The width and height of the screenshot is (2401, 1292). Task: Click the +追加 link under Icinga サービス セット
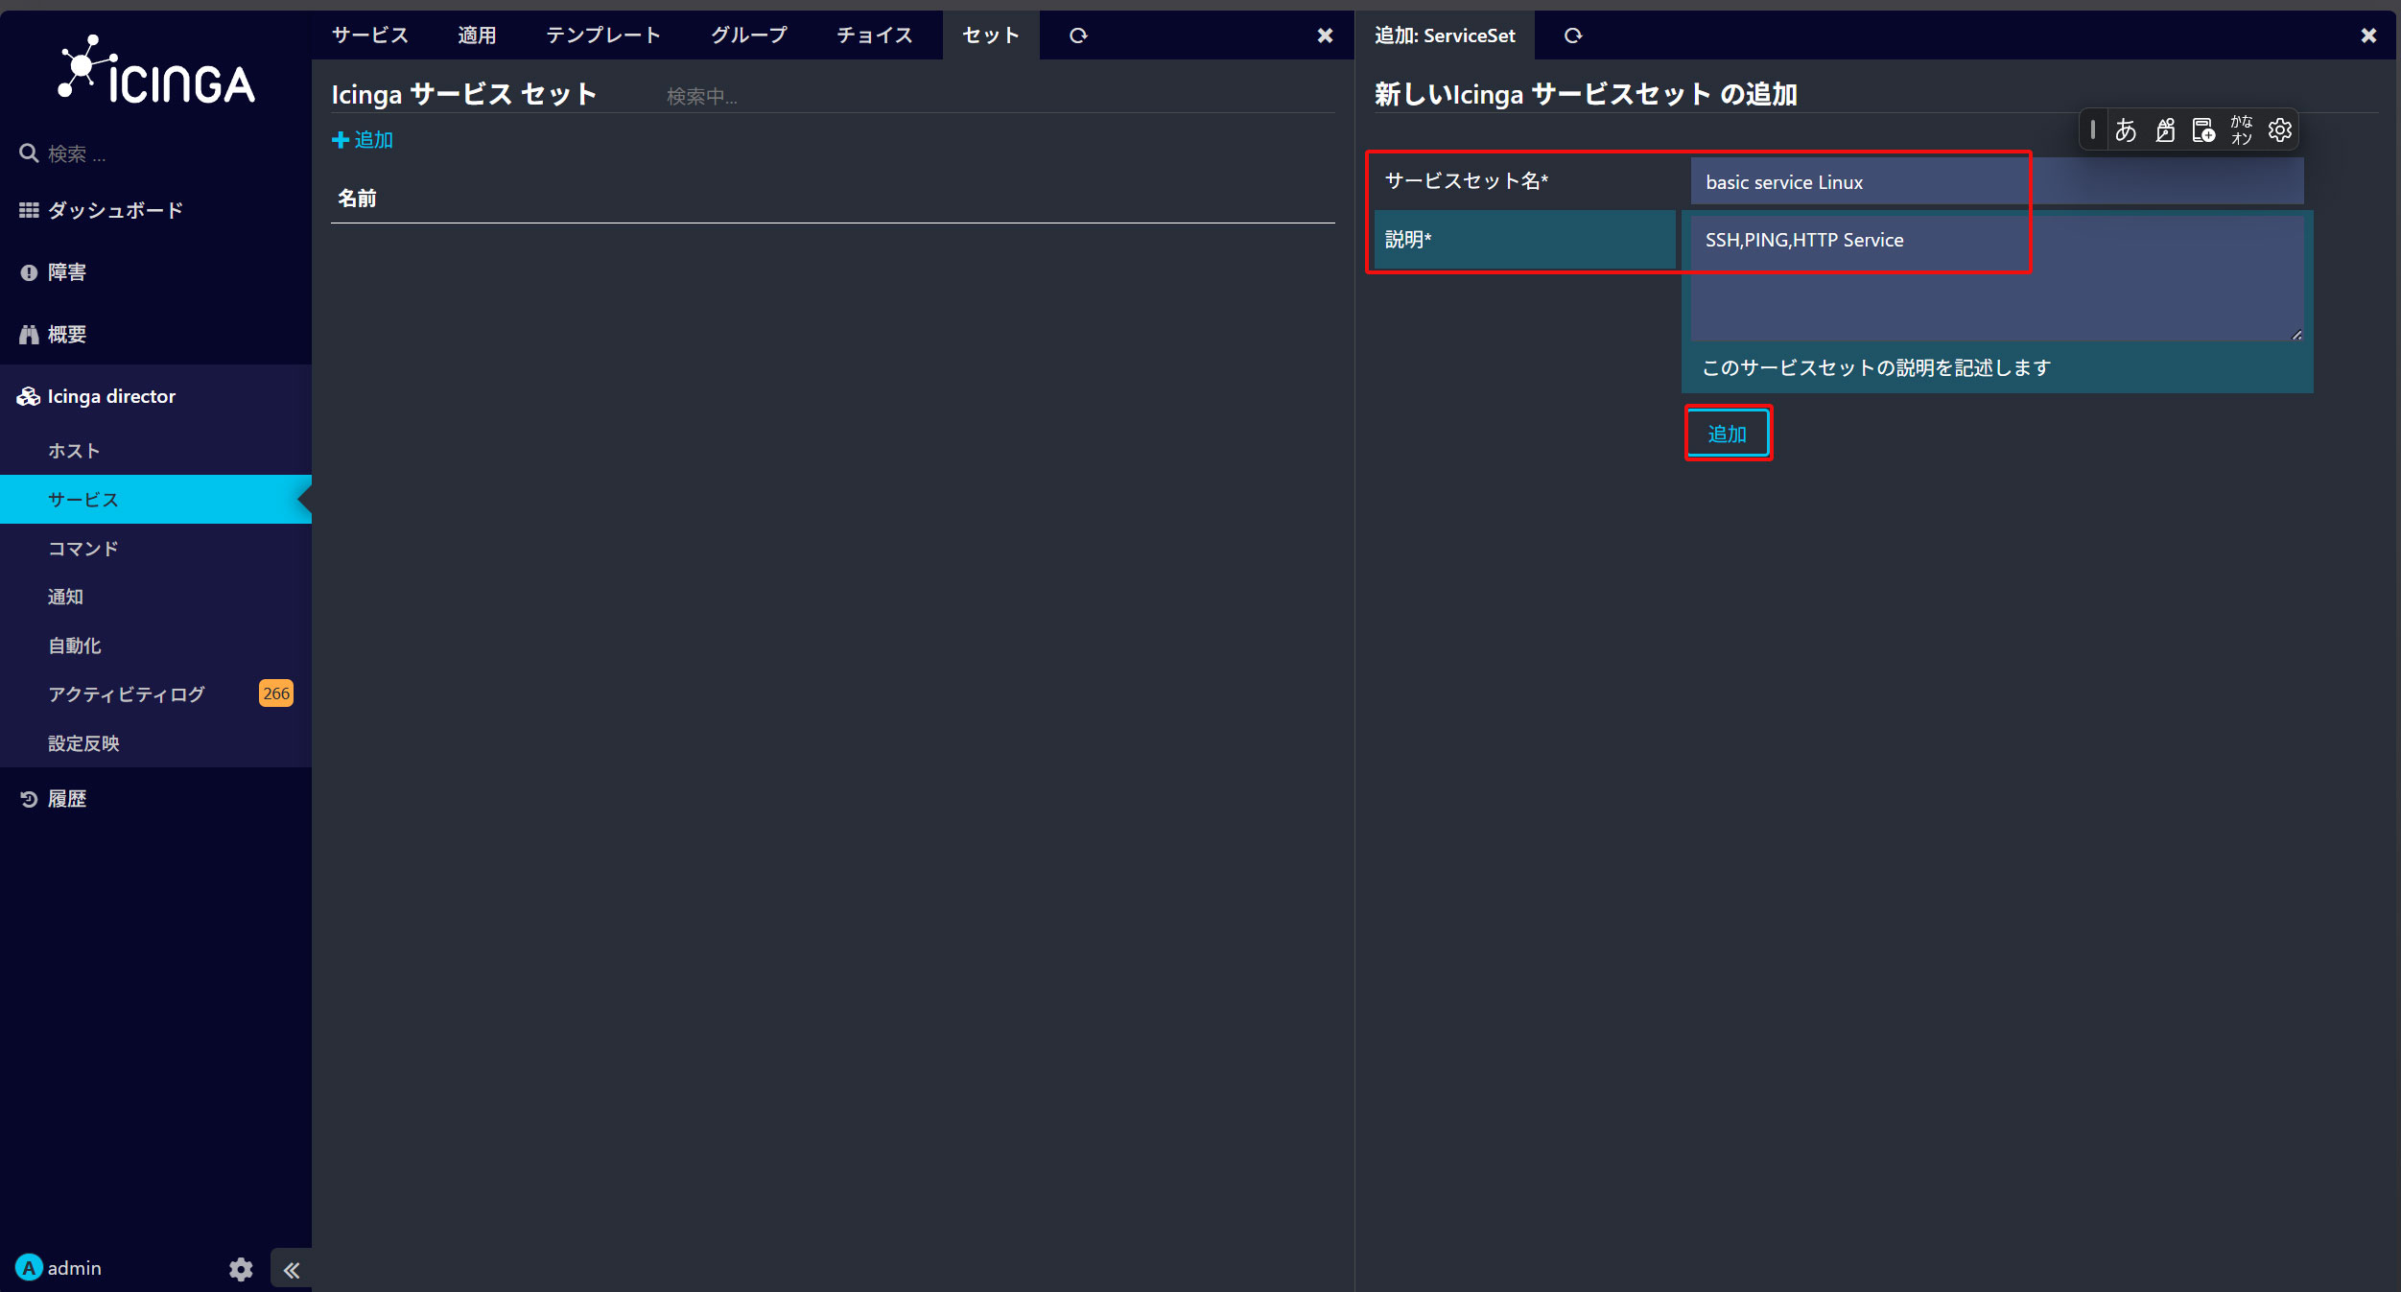[x=363, y=140]
